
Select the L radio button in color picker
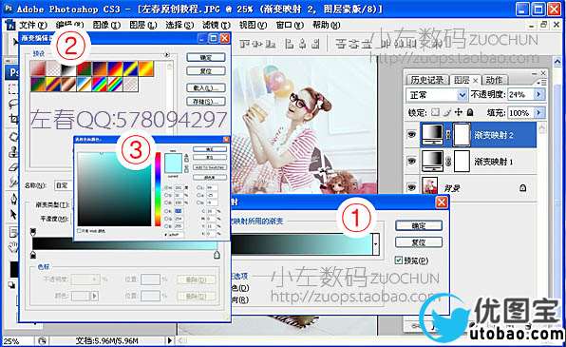tap(198, 188)
